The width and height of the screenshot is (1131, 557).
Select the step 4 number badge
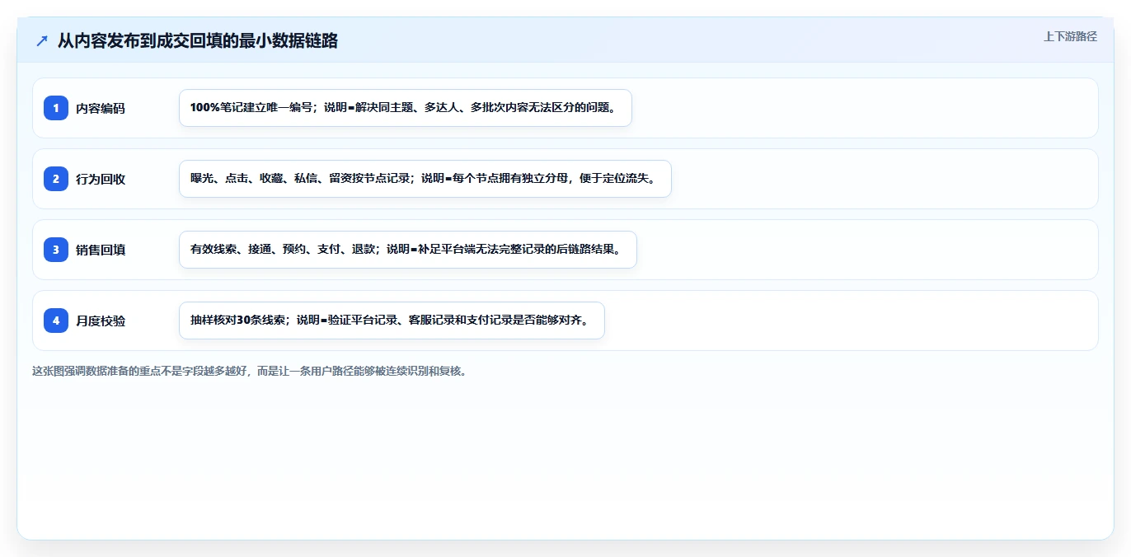(56, 321)
